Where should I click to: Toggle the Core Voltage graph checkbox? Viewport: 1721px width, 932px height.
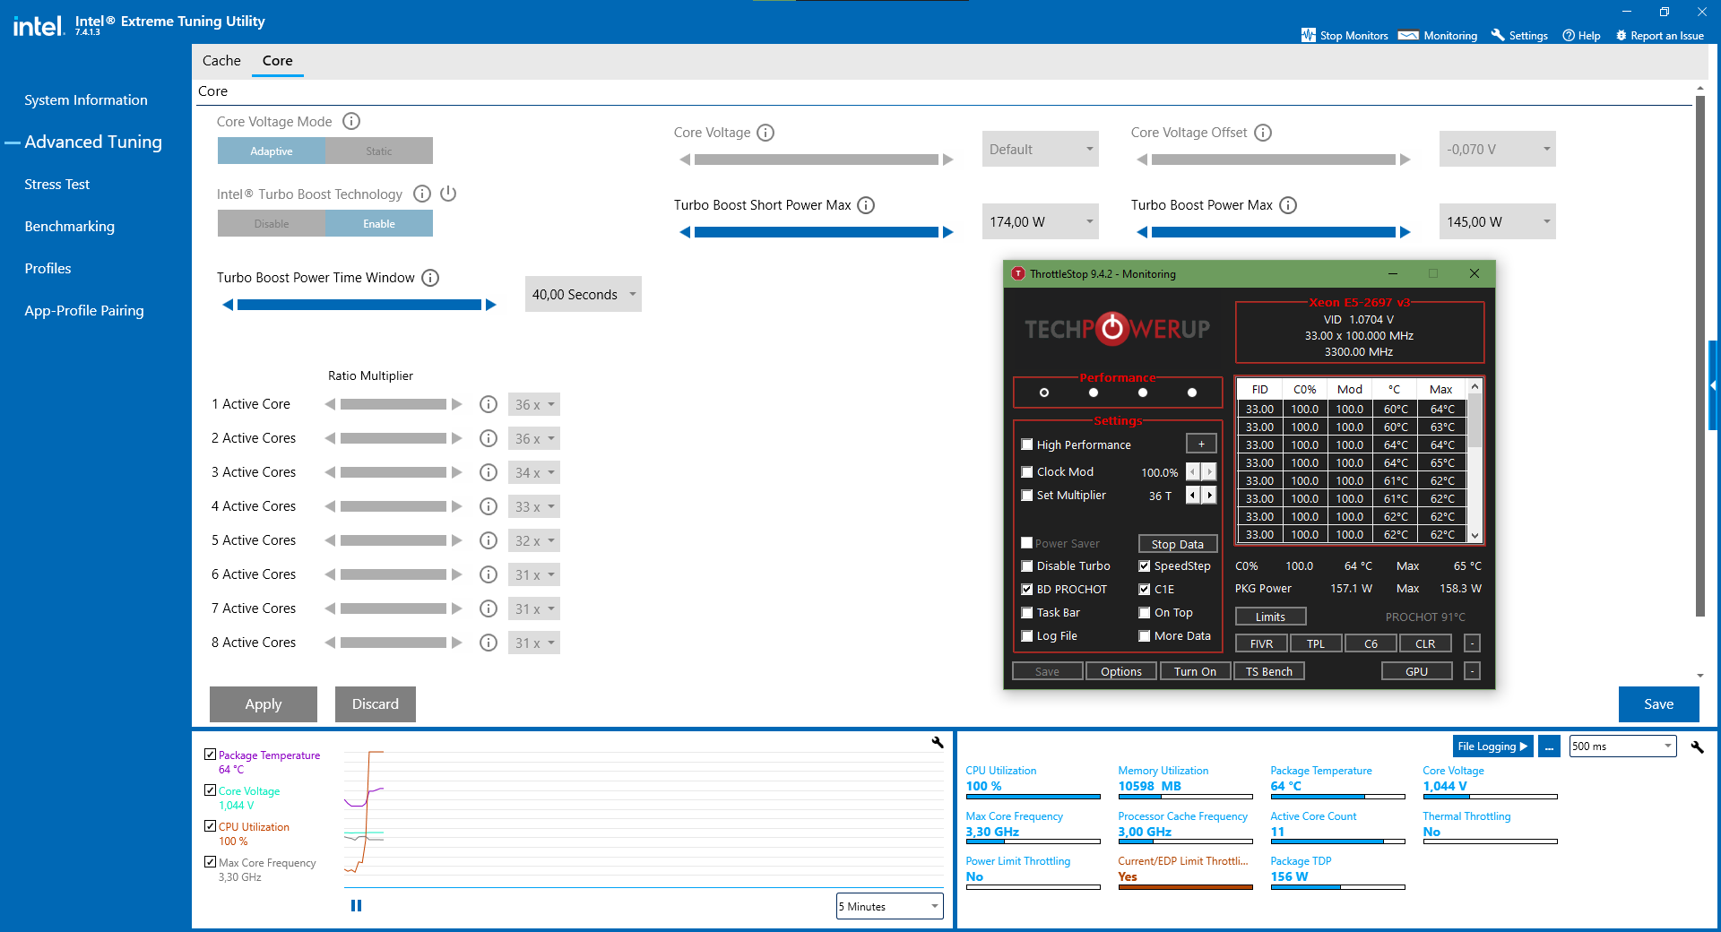coord(210,790)
